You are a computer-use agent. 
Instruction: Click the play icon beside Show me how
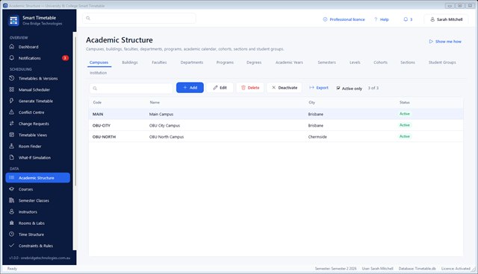pos(431,41)
